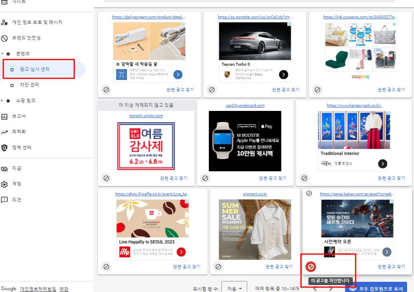Click the Hyundai Card Apple Pay ad image
Screen dimensions: 414x292
[245, 141]
